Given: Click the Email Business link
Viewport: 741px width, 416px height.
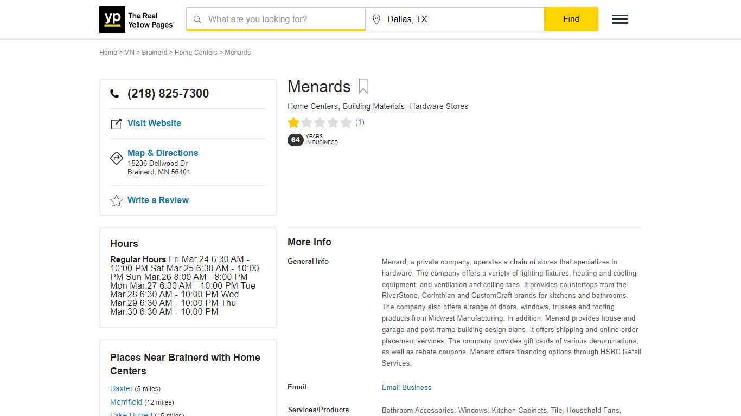Looking at the screenshot, I should point(406,387).
